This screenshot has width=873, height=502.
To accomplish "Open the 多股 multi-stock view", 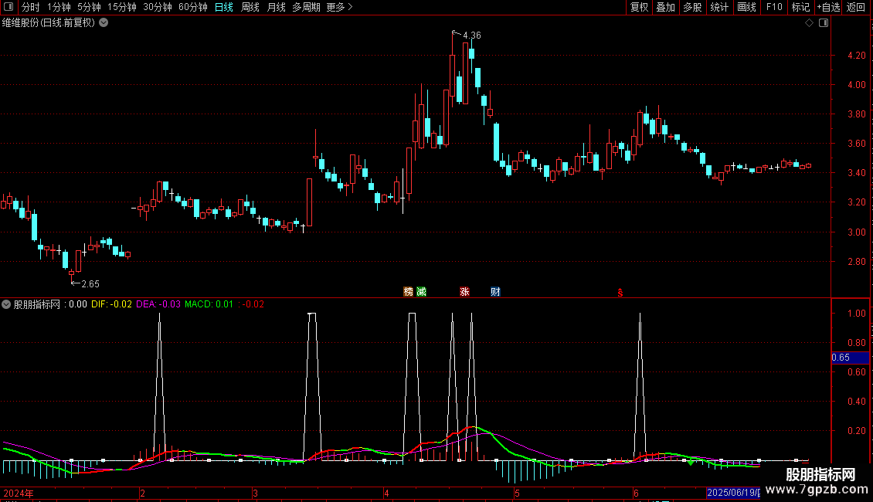I will (692, 7).
